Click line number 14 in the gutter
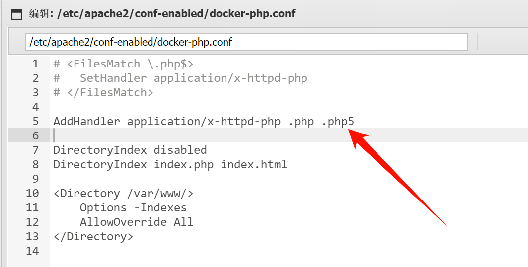This screenshot has width=528, height=267. click(32, 251)
